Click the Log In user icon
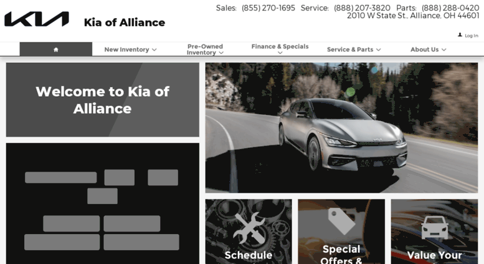484x264 pixels. pyautogui.click(x=460, y=35)
